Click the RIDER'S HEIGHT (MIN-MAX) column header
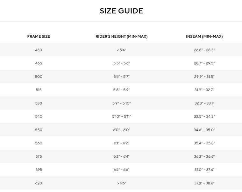 [x=121, y=36]
